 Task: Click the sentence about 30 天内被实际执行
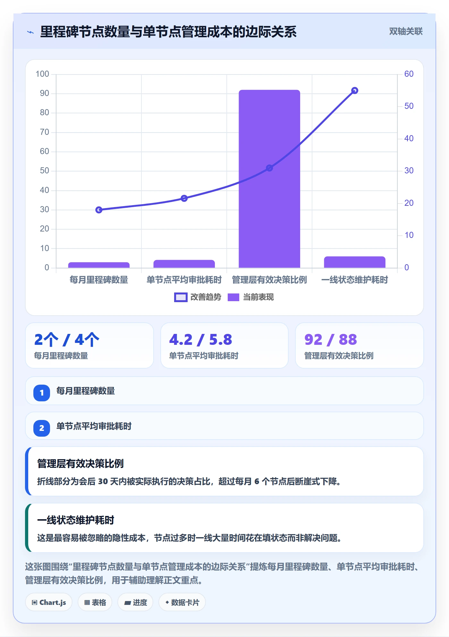[189, 482]
